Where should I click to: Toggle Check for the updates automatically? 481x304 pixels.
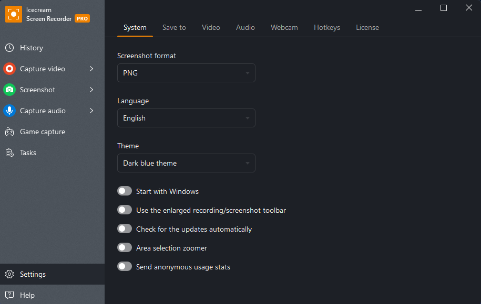(x=125, y=229)
